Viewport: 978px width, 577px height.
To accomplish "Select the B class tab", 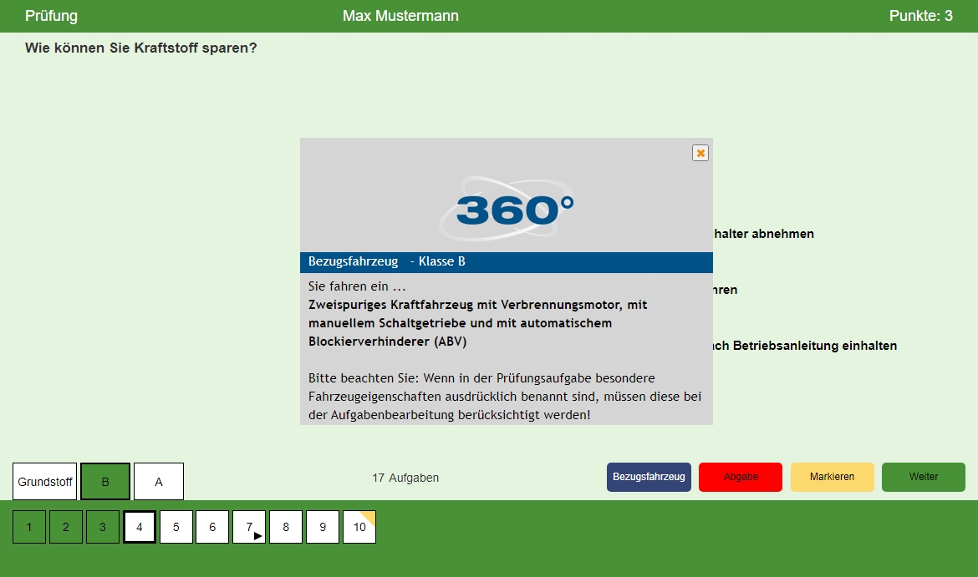I will click(x=105, y=481).
